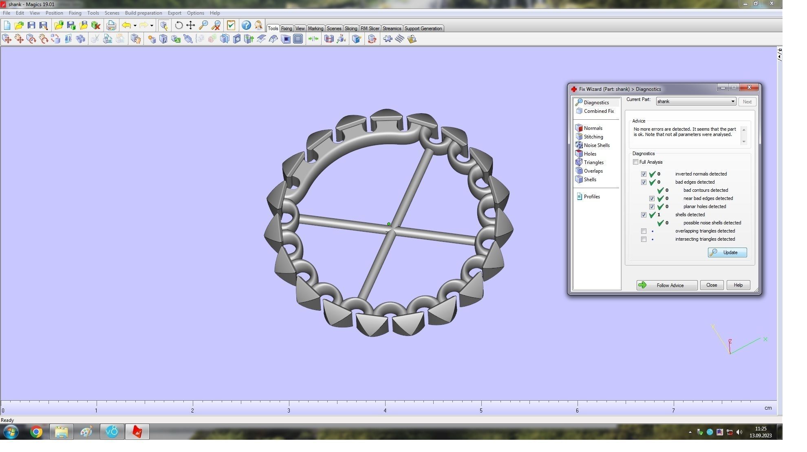Select the Rotate view tool icon
The height and width of the screenshot is (452, 807).
[179, 25]
